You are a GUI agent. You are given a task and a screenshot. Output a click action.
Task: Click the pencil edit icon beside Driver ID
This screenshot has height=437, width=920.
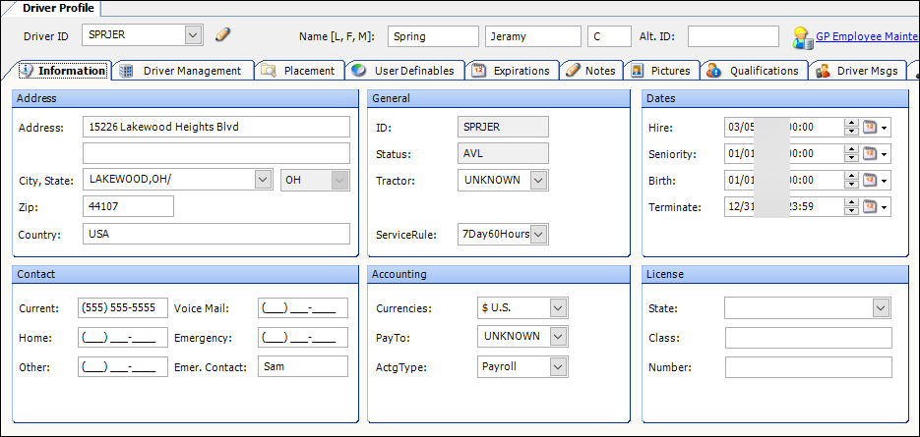223,35
